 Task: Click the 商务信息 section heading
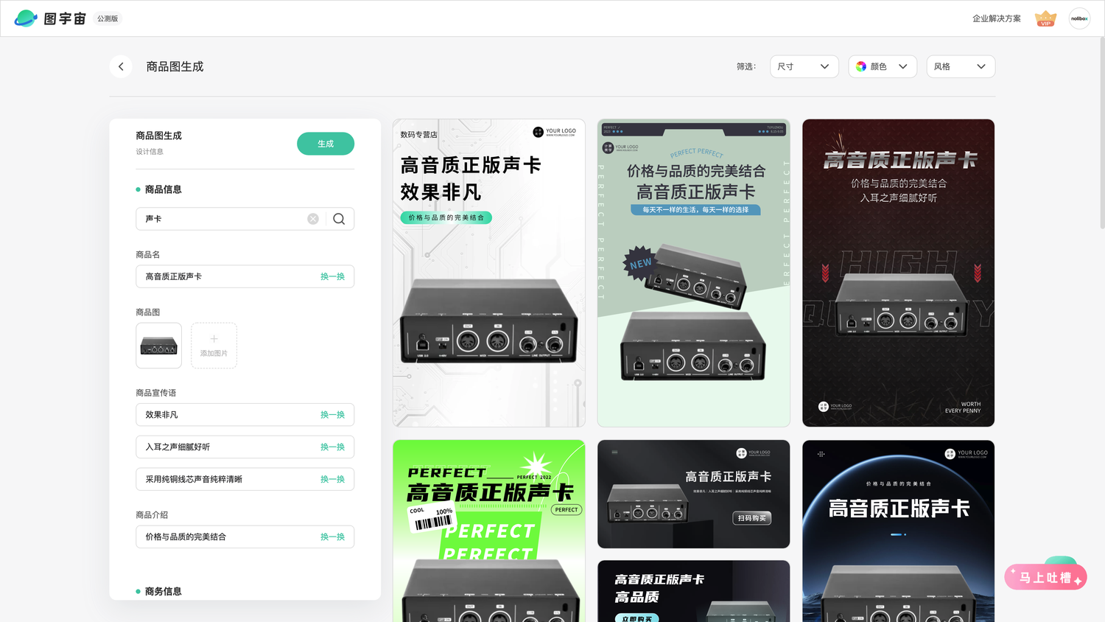[163, 591]
